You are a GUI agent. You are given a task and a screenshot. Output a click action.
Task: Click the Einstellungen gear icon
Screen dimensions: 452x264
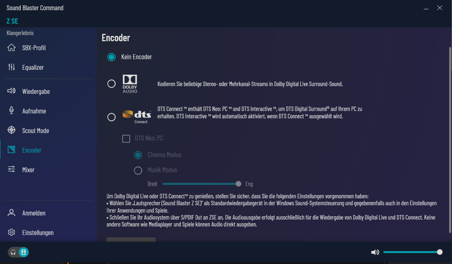click(11, 232)
